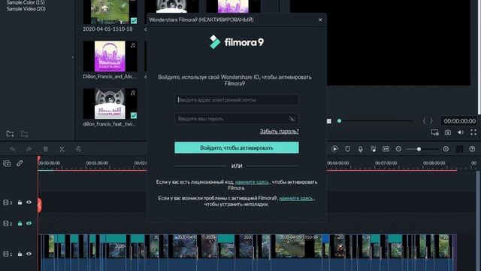Select Sample Video (20) folder
Image resolution: width=481 pixels, height=271 pixels.
pyautogui.click(x=26, y=9)
